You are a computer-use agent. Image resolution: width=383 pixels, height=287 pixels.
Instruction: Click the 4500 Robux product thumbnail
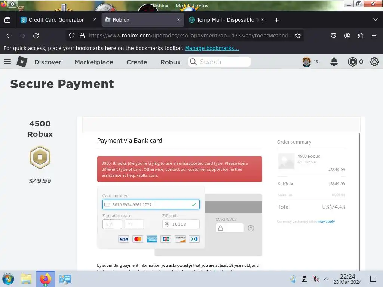coord(286,161)
